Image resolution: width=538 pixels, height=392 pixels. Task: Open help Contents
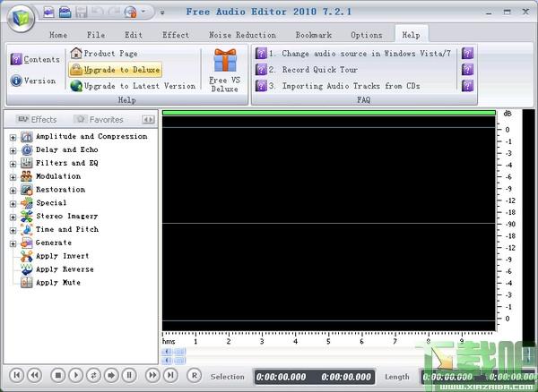click(35, 59)
